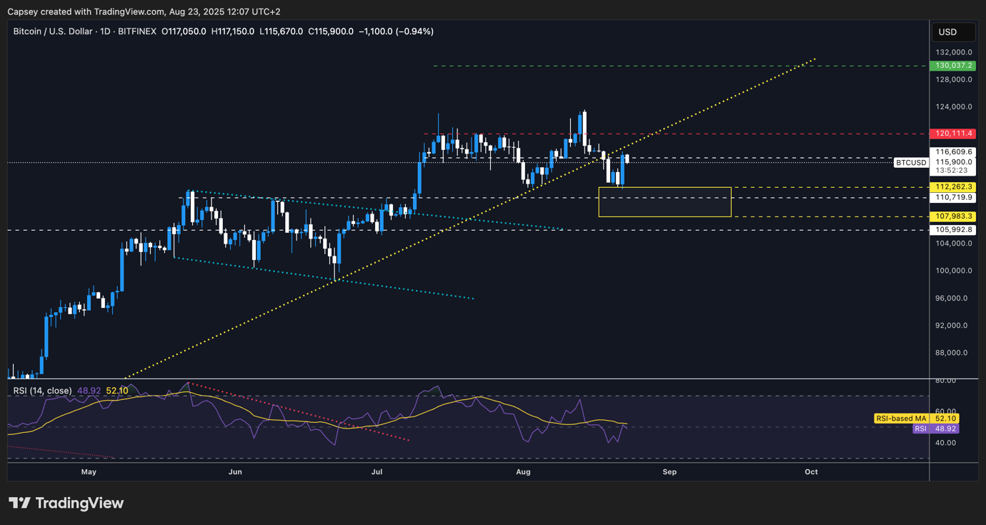Click the May label on time axis
This screenshot has height=525, width=986.
click(89, 472)
